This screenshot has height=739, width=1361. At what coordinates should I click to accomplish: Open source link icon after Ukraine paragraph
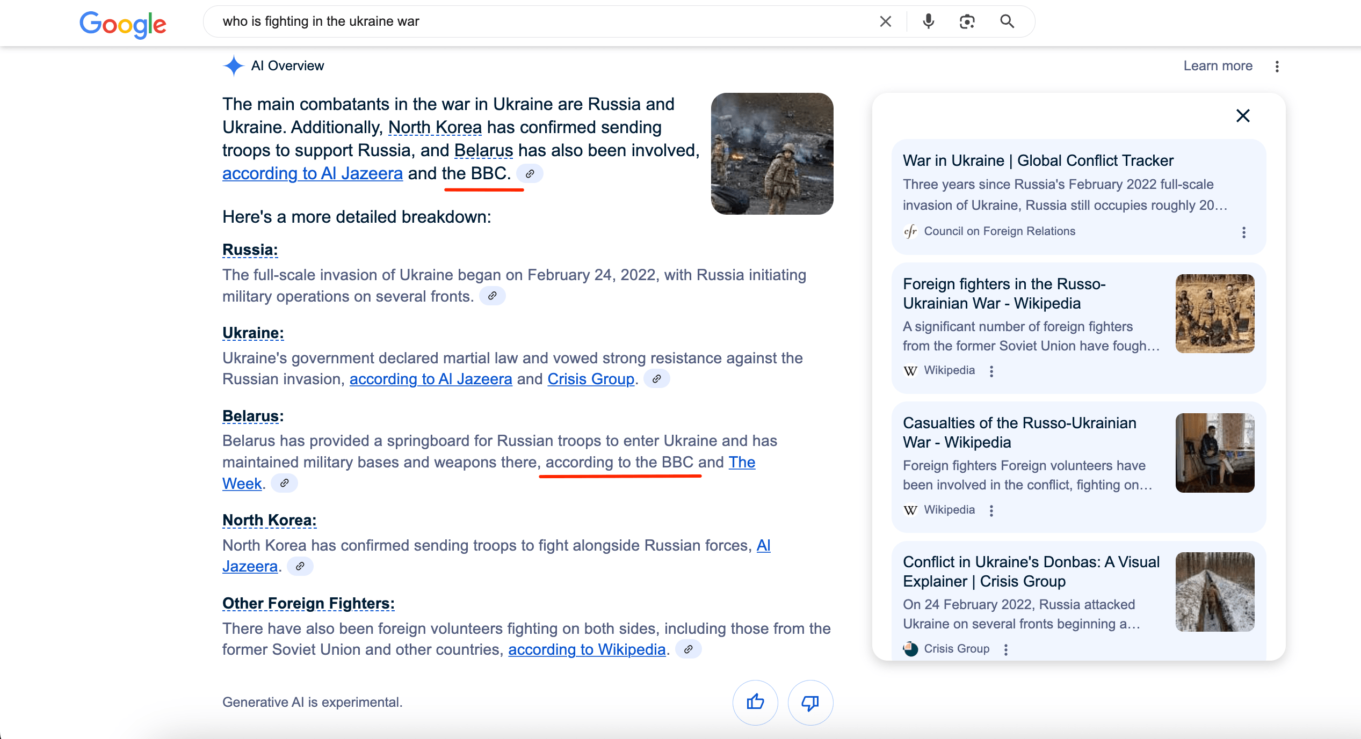pyautogui.click(x=656, y=379)
